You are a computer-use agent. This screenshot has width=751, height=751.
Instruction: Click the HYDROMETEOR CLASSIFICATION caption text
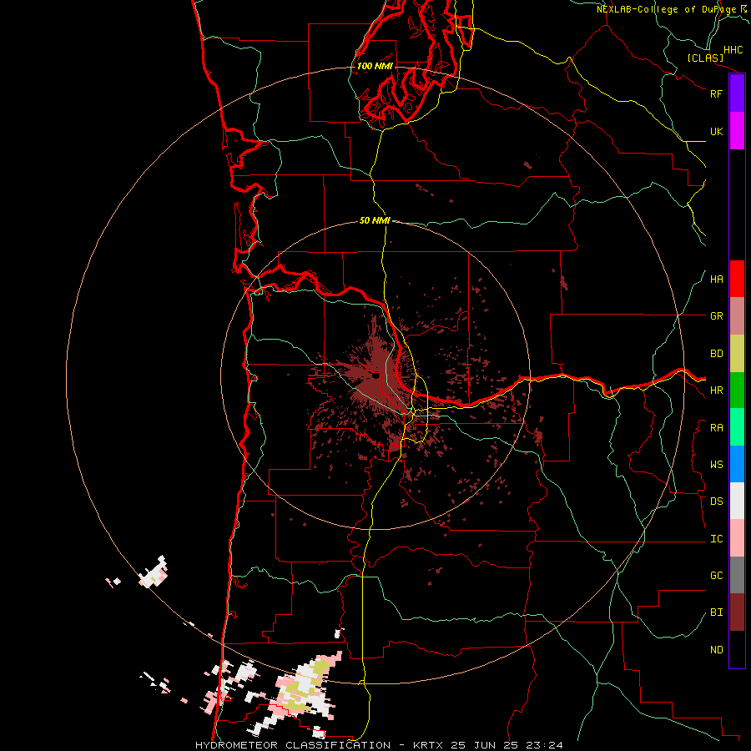(293, 745)
